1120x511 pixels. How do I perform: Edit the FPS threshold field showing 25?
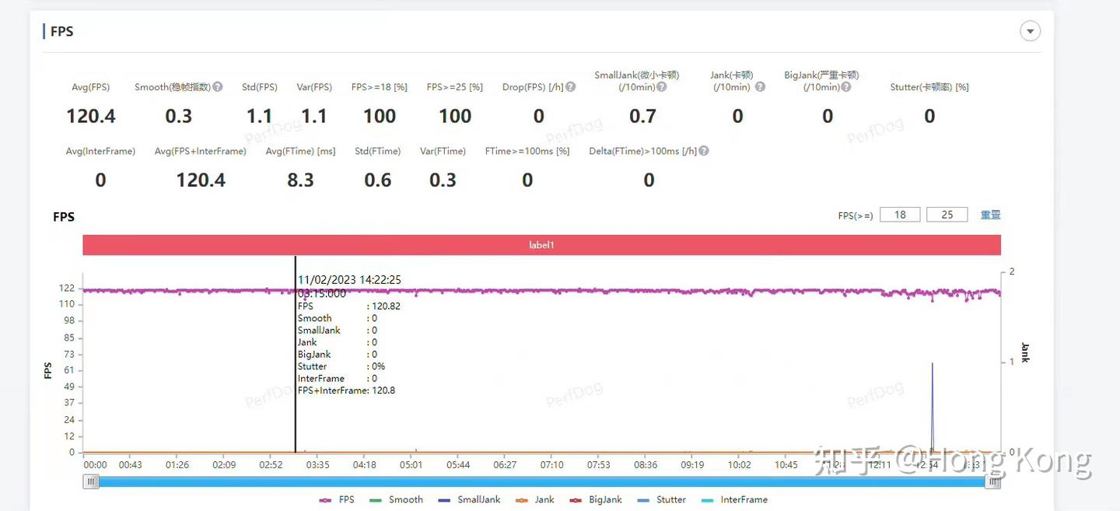pos(947,215)
